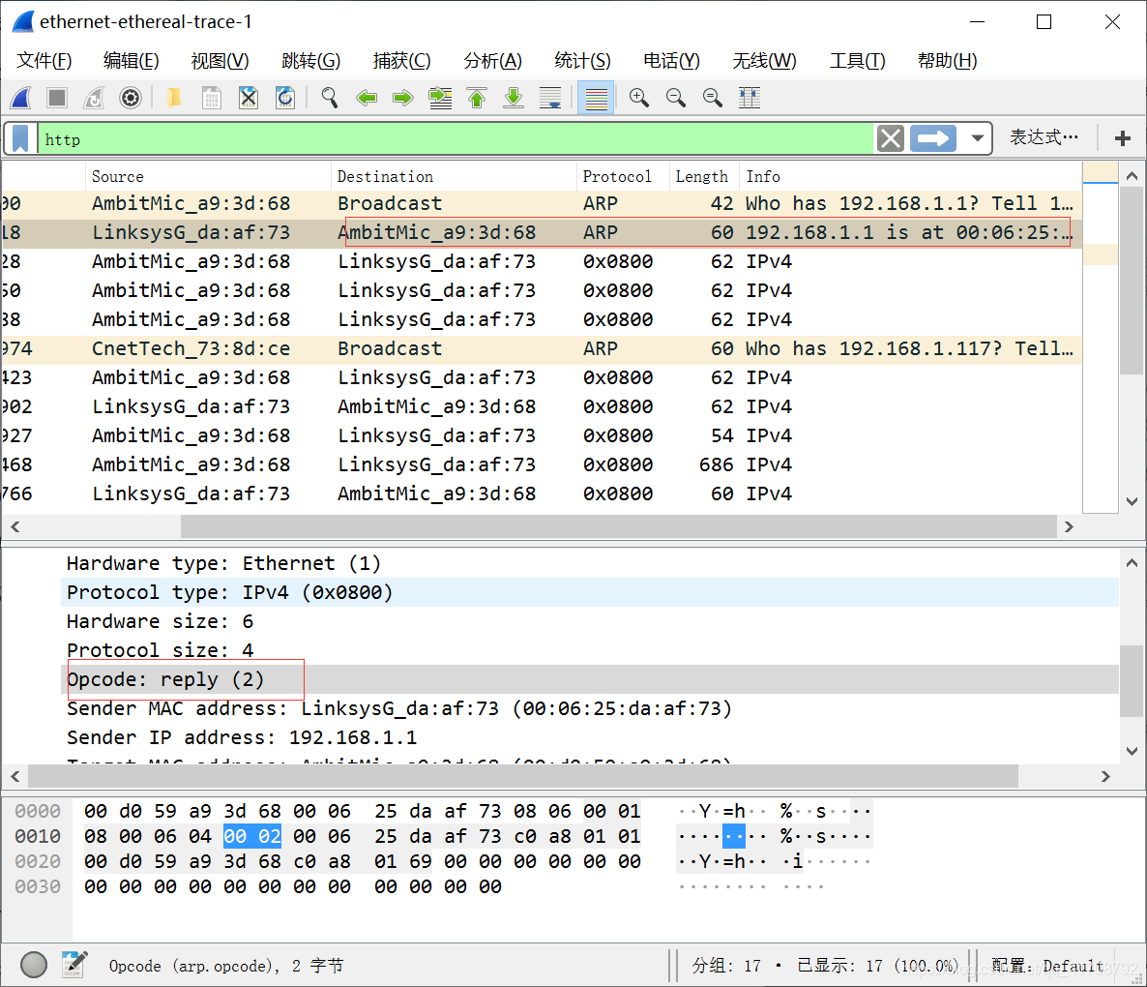Viewport: 1147px width, 987px height.
Task: Open the 文件(F) menu
Action: coord(44,61)
